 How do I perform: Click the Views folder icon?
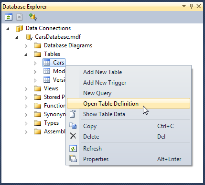(38, 88)
